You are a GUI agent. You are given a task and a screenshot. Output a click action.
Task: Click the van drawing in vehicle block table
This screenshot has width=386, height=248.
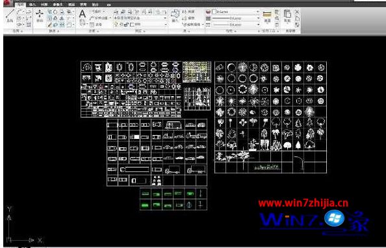[x=174, y=125]
